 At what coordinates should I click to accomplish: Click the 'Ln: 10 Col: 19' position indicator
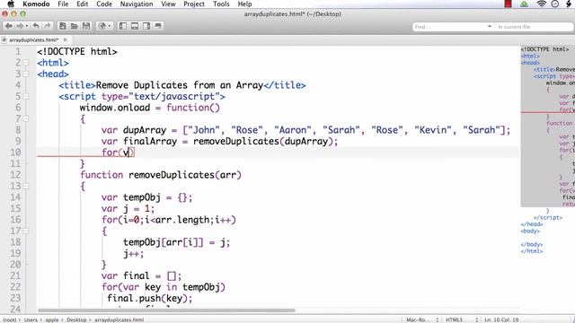click(501, 319)
